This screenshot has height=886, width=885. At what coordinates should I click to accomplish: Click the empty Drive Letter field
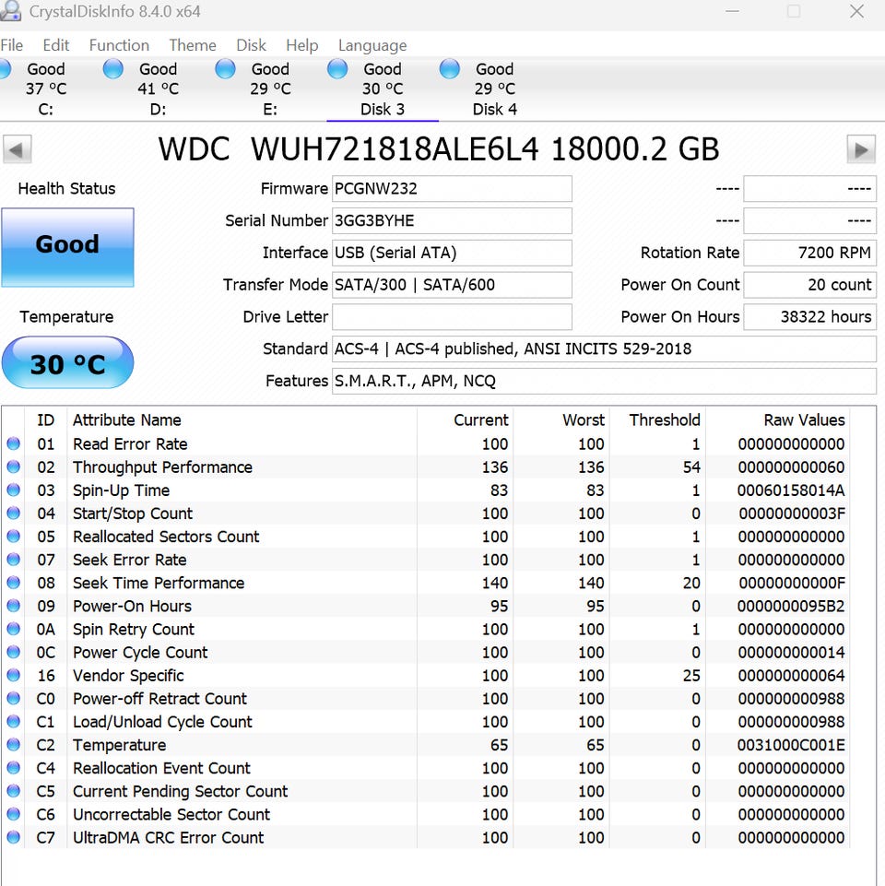click(452, 317)
